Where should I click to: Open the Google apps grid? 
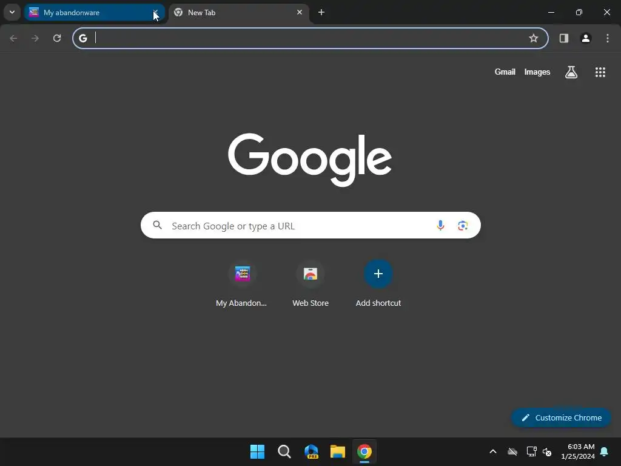[x=600, y=72]
